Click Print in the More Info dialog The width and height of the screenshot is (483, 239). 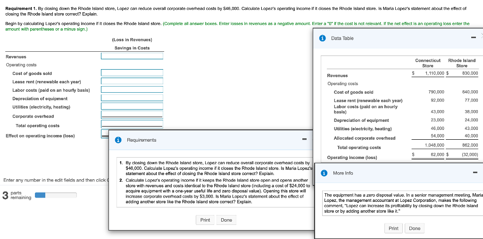(393, 228)
